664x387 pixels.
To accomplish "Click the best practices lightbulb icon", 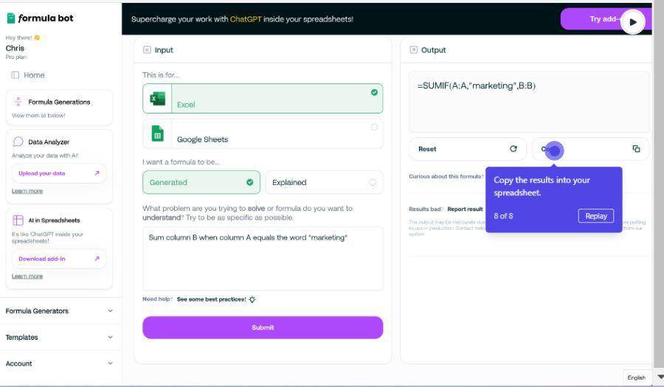I will point(252,299).
